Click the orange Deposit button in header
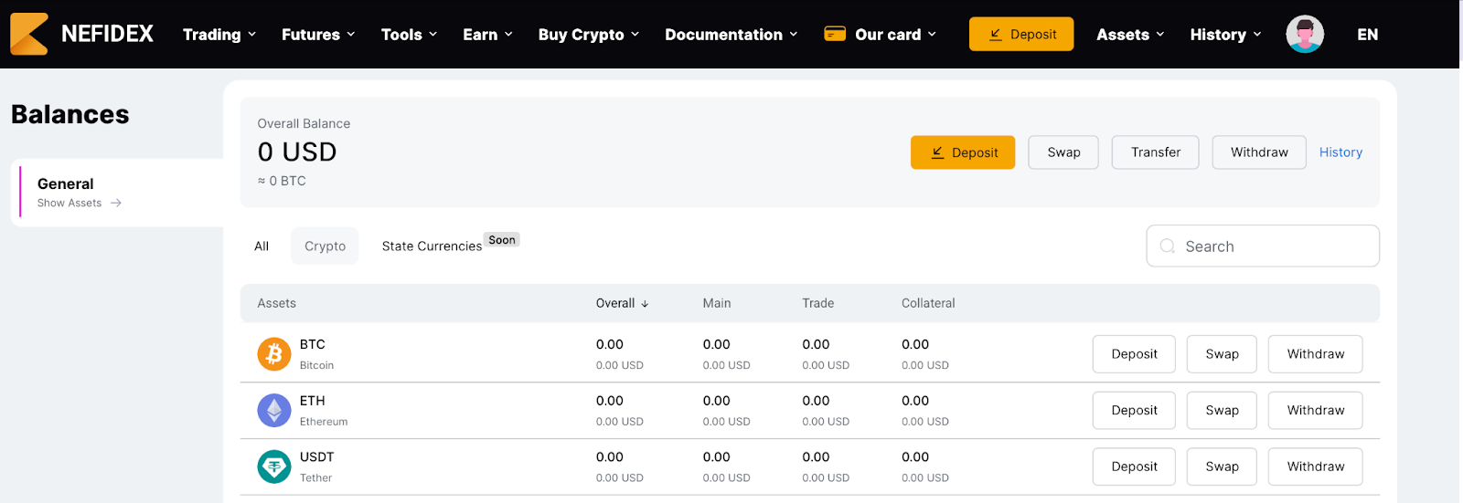1463x503 pixels. coord(1021,35)
